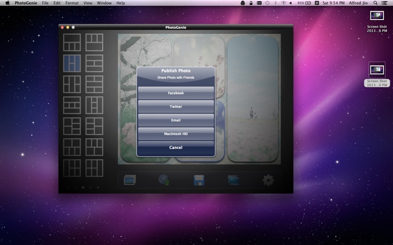Select the highlighted blue collage layout

(72, 64)
